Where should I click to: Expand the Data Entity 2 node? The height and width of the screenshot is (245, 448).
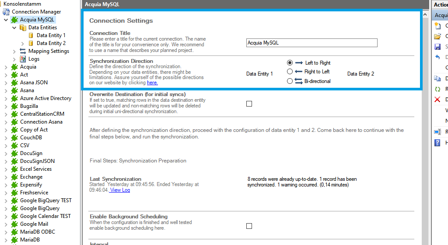click(x=22, y=43)
